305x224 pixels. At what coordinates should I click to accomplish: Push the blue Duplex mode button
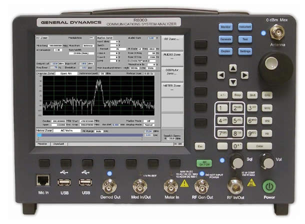tap(225, 51)
